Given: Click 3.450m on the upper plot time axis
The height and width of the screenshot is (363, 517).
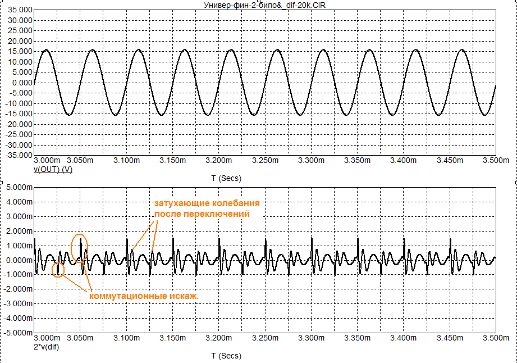Looking at the screenshot, I should coord(450,160).
